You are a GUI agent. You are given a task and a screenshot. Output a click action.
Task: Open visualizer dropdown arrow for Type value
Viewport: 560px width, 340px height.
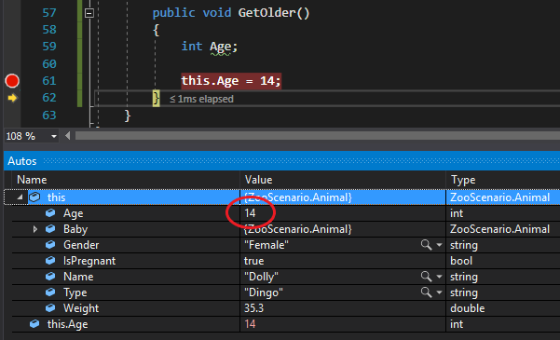pyautogui.click(x=439, y=292)
